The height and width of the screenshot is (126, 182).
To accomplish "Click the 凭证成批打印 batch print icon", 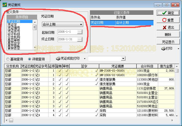I will click(x=58, y=59).
